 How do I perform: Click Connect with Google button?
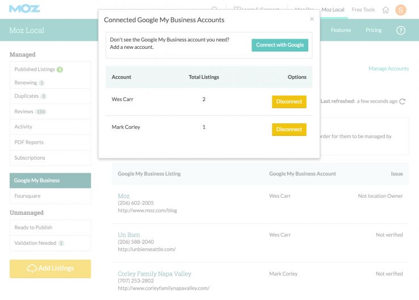click(280, 45)
